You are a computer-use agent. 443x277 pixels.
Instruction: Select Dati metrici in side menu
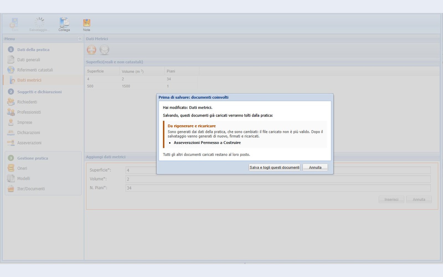tap(29, 80)
